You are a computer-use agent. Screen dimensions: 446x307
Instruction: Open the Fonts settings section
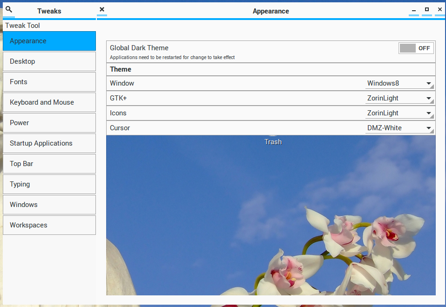[49, 82]
